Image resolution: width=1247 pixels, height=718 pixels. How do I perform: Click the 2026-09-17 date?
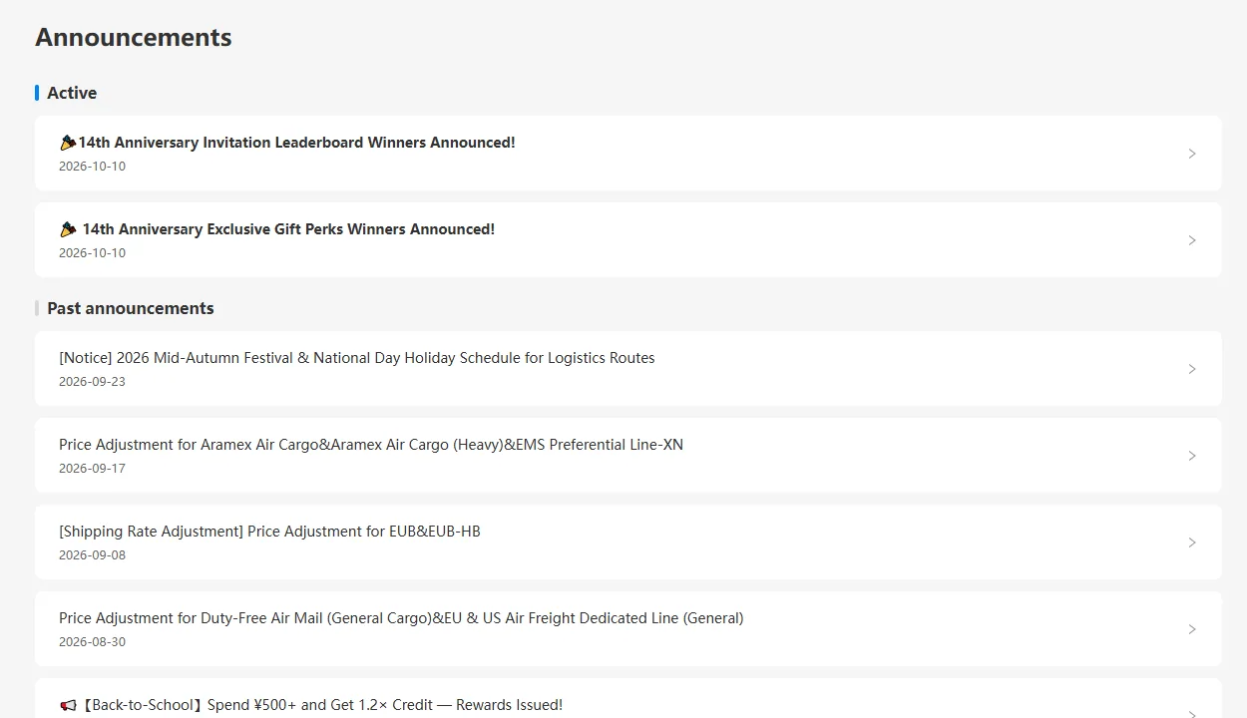coord(92,469)
